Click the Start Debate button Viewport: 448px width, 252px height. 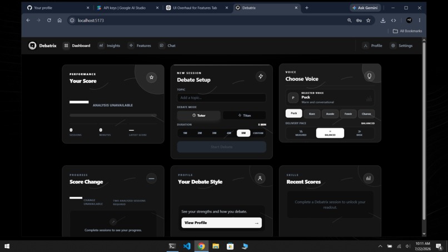pyautogui.click(x=221, y=147)
